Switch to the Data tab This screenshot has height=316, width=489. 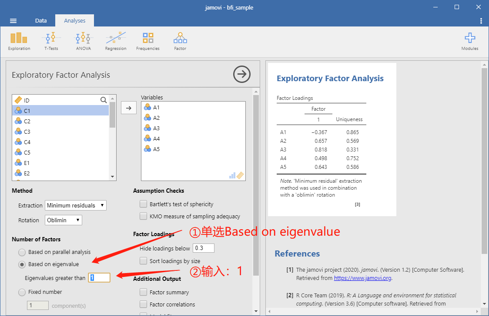pyautogui.click(x=41, y=20)
